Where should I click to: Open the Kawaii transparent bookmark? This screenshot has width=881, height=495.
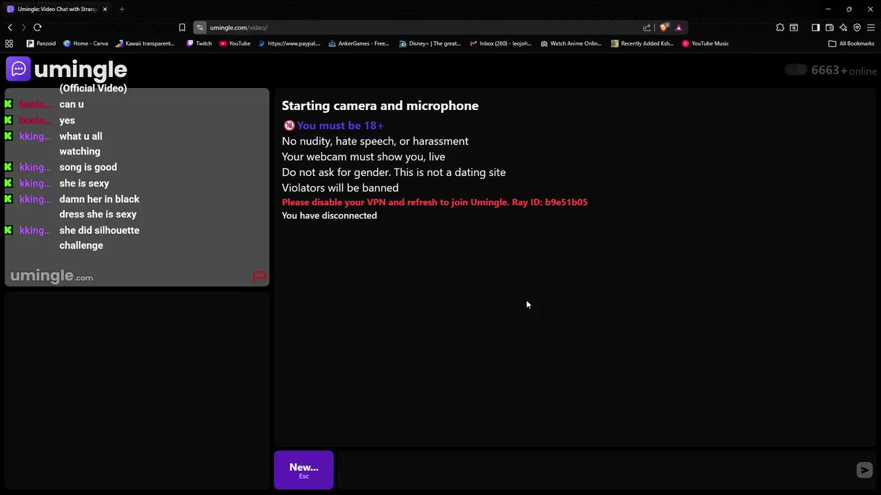(146, 43)
